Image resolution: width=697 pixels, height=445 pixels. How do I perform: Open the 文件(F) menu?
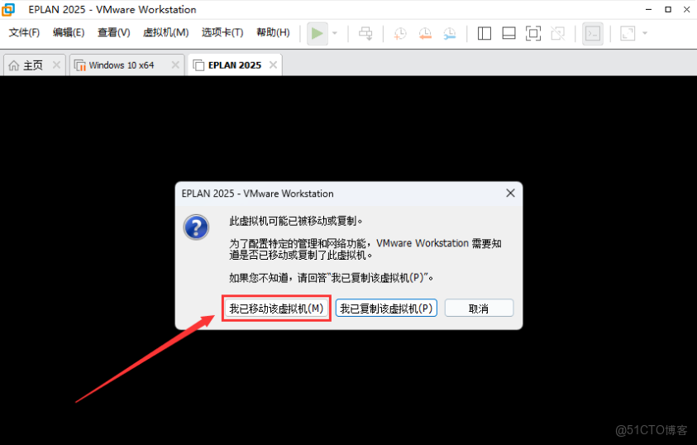click(24, 32)
